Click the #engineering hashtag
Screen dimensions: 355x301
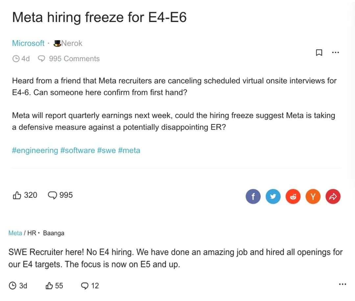tap(35, 150)
